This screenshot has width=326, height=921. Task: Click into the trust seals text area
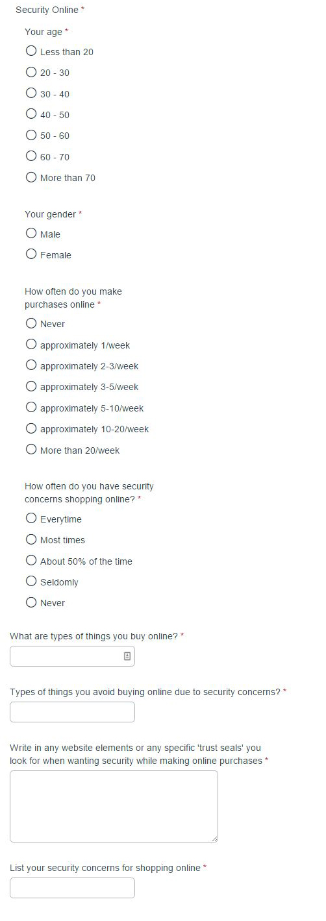pyautogui.click(x=114, y=806)
